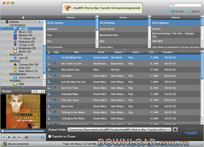Click the Buy Now shopping cart icon
The image size is (204, 147).
(x=172, y=12)
